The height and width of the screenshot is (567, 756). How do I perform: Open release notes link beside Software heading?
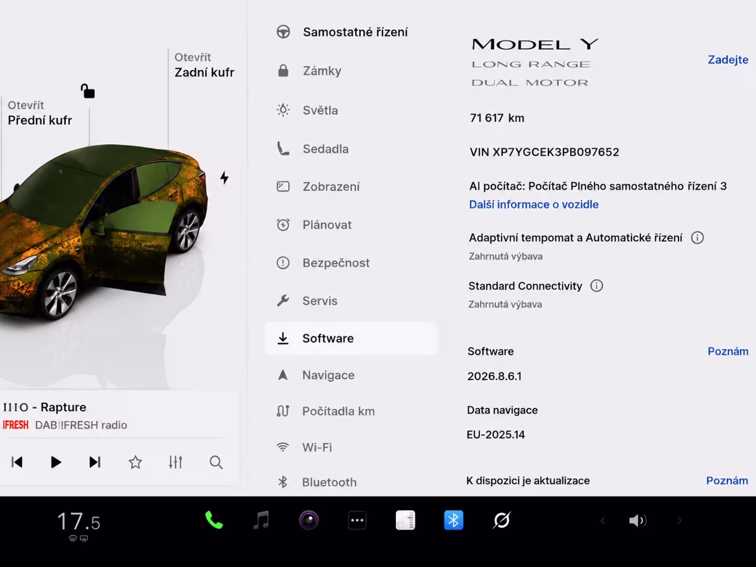(x=728, y=351)
